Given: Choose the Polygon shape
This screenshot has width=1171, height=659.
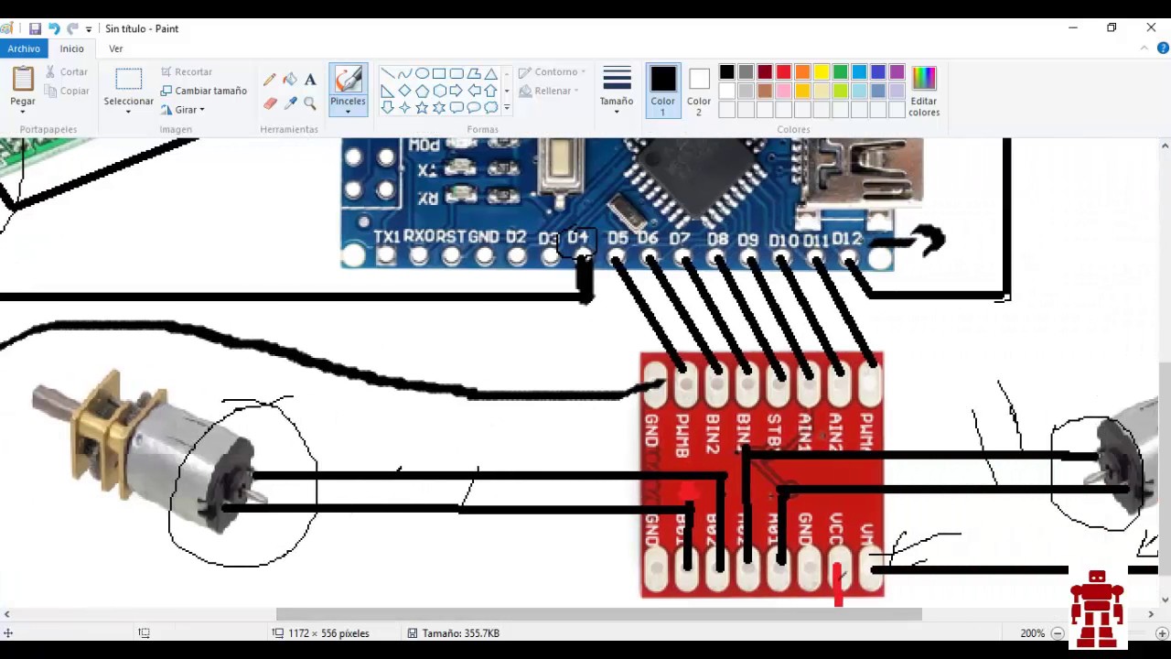Looking at the screenshot, I should coord(474,73).
